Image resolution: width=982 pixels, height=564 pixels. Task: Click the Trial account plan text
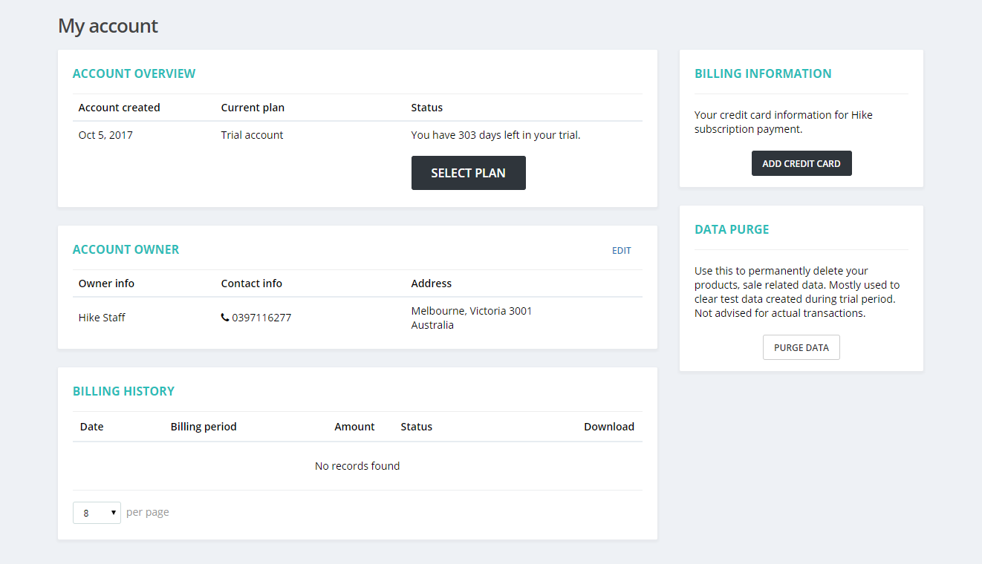252,135
